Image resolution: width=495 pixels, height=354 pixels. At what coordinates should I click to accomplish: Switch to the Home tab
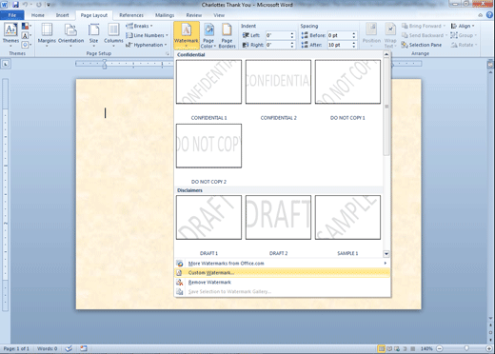tap(38, 15)
